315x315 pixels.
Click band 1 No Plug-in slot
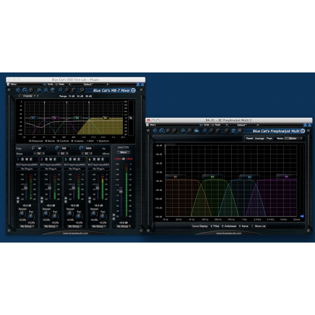pos(27,169)
